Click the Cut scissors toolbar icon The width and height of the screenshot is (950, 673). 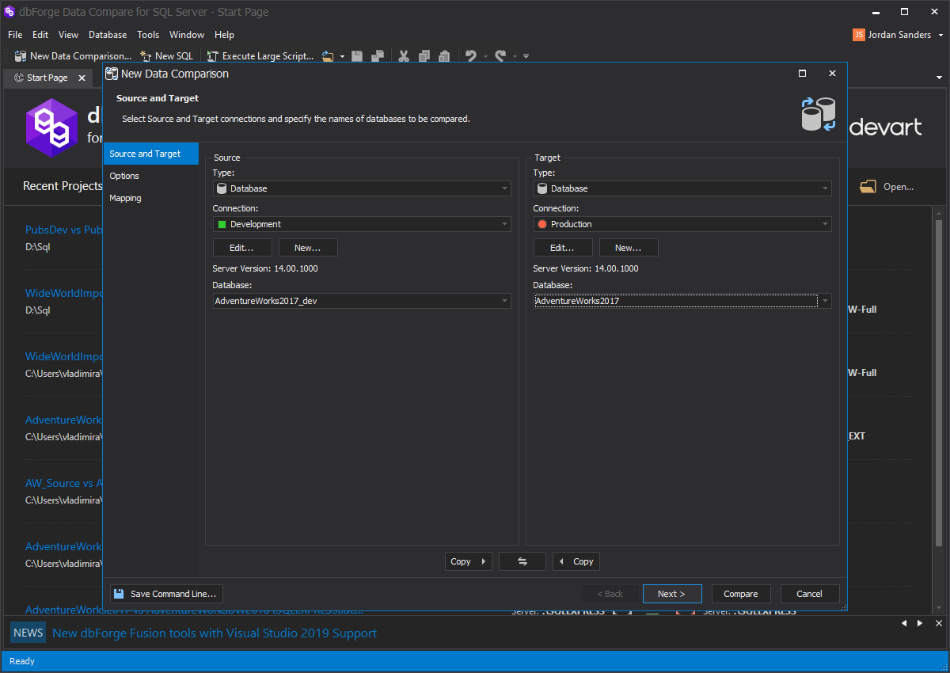tap(404, 56)
